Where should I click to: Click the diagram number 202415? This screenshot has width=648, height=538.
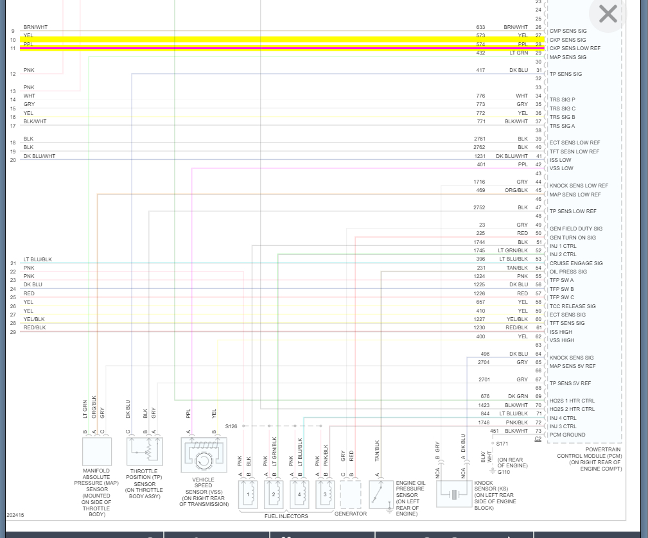point(15,515)
